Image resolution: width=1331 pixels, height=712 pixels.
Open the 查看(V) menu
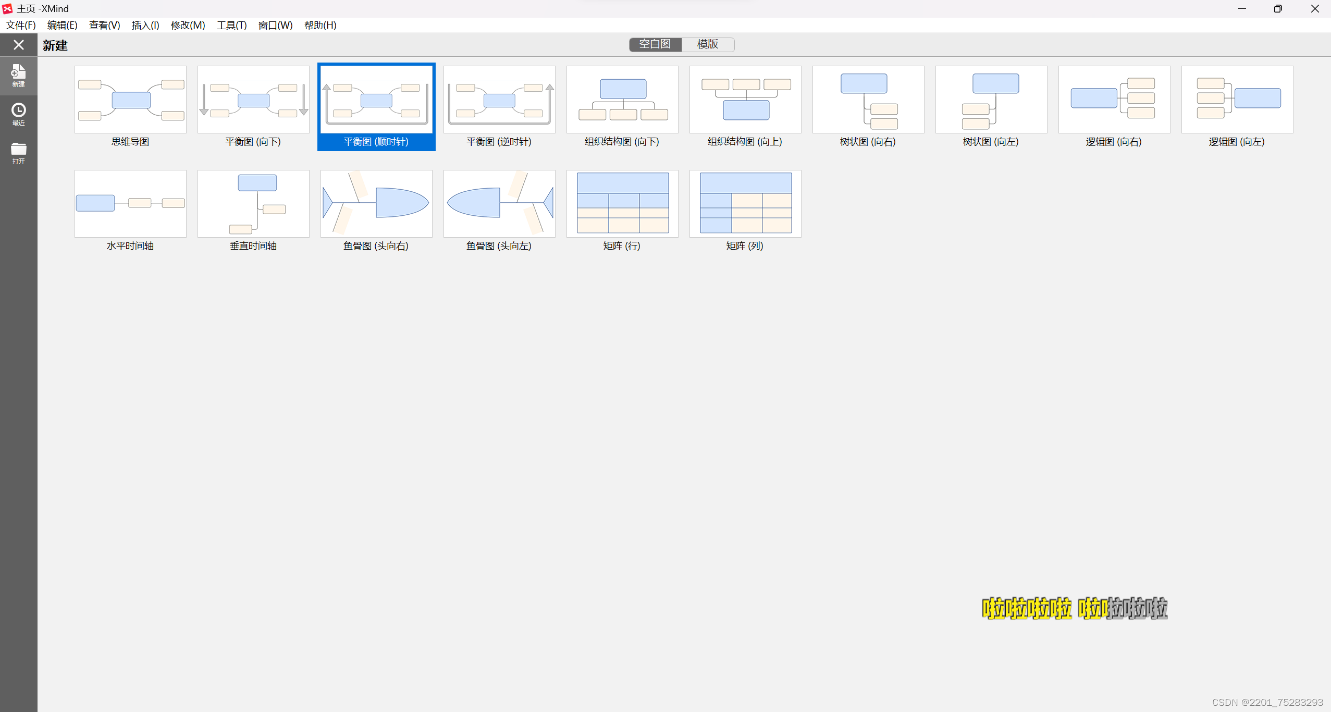[104, 25]
